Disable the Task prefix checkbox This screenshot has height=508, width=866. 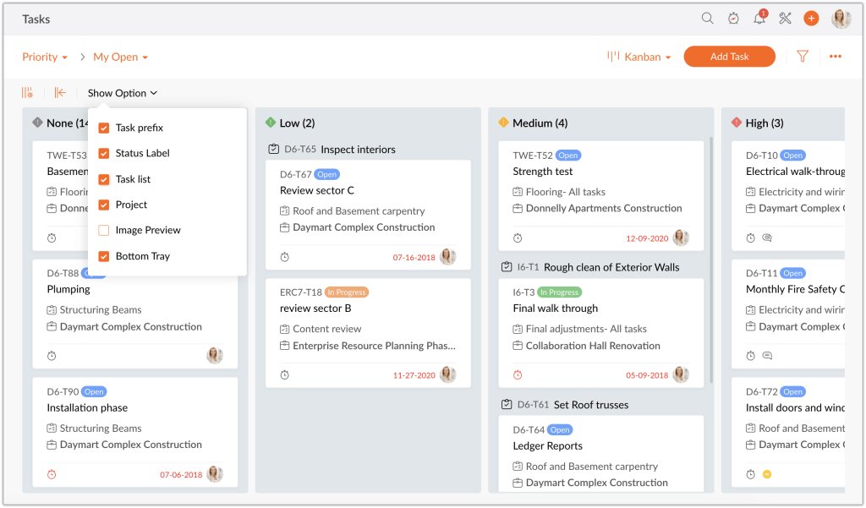click(x=104, y=128)
